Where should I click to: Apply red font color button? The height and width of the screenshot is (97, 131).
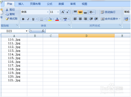[57, 19]
